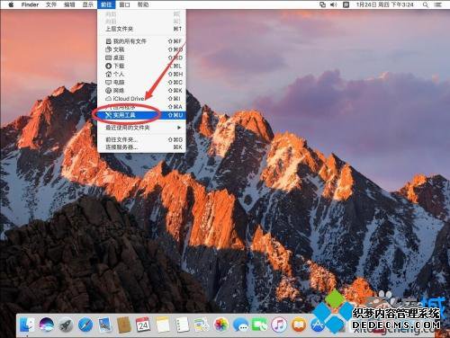Image resolution: width=450 pixels, height=338 pixels.
Task: Click the input method icon in menu bar
Action: point(346,4)
